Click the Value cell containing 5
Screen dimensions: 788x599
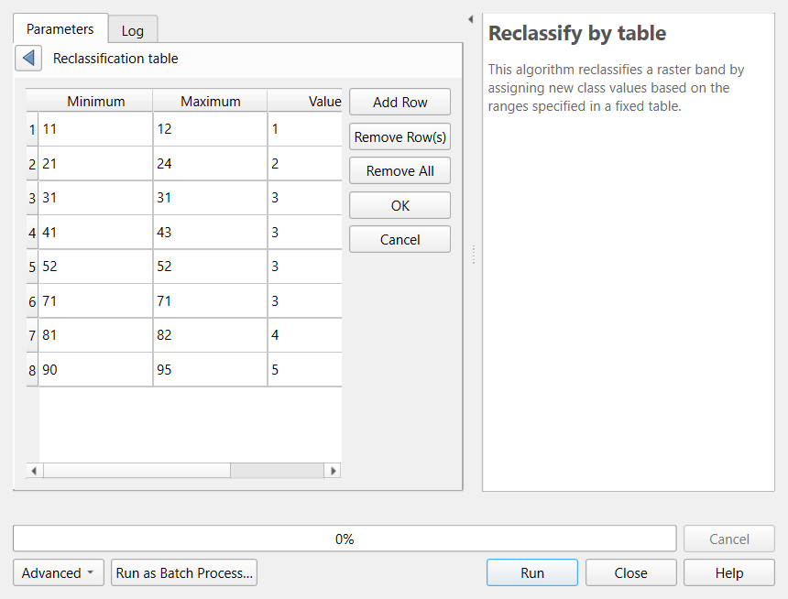pos(305,370)
